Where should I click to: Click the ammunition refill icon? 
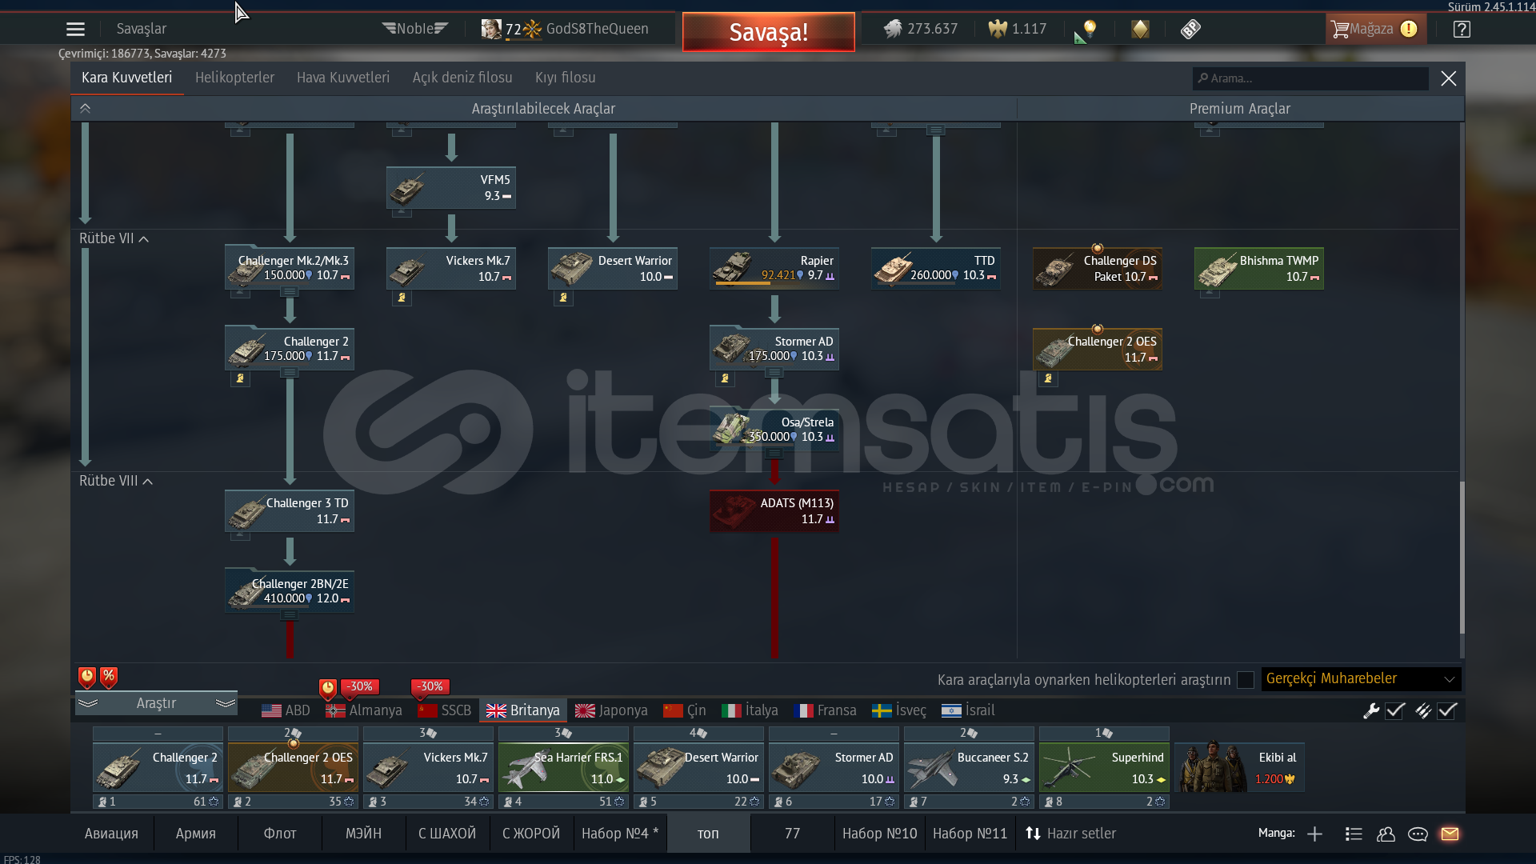click(1423, 710)
